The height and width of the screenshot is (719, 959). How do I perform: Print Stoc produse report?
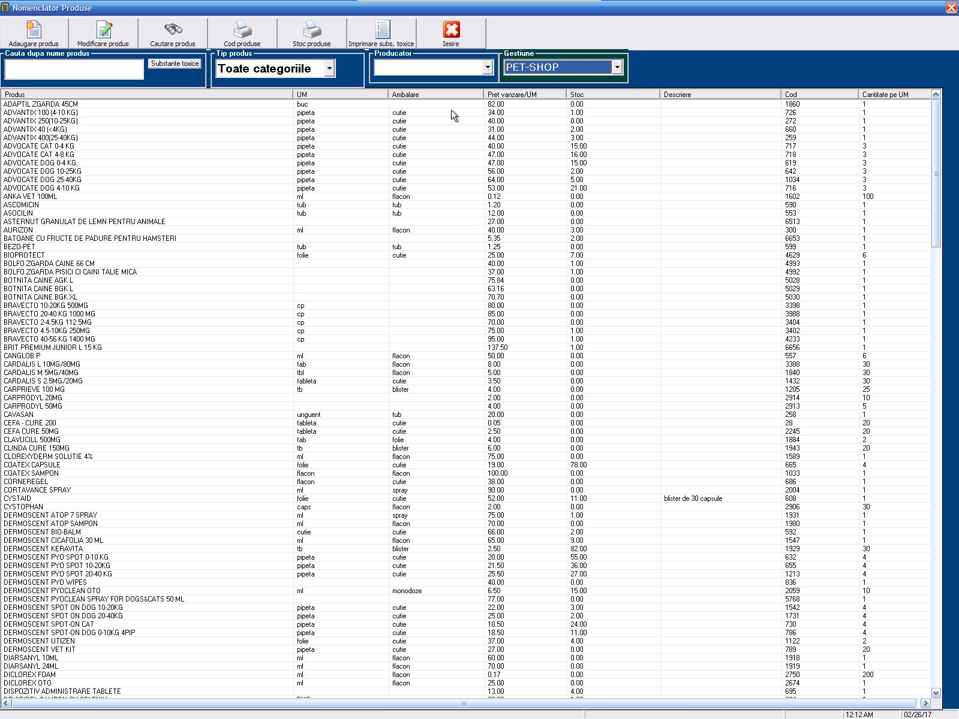pos(312,34)
